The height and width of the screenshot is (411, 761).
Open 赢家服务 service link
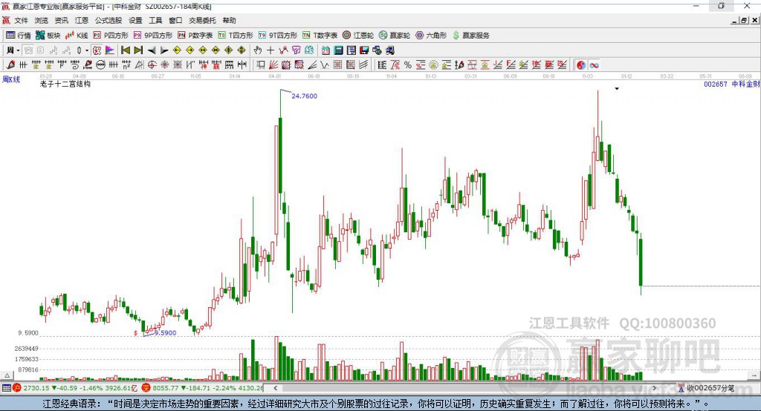[470, 36]
